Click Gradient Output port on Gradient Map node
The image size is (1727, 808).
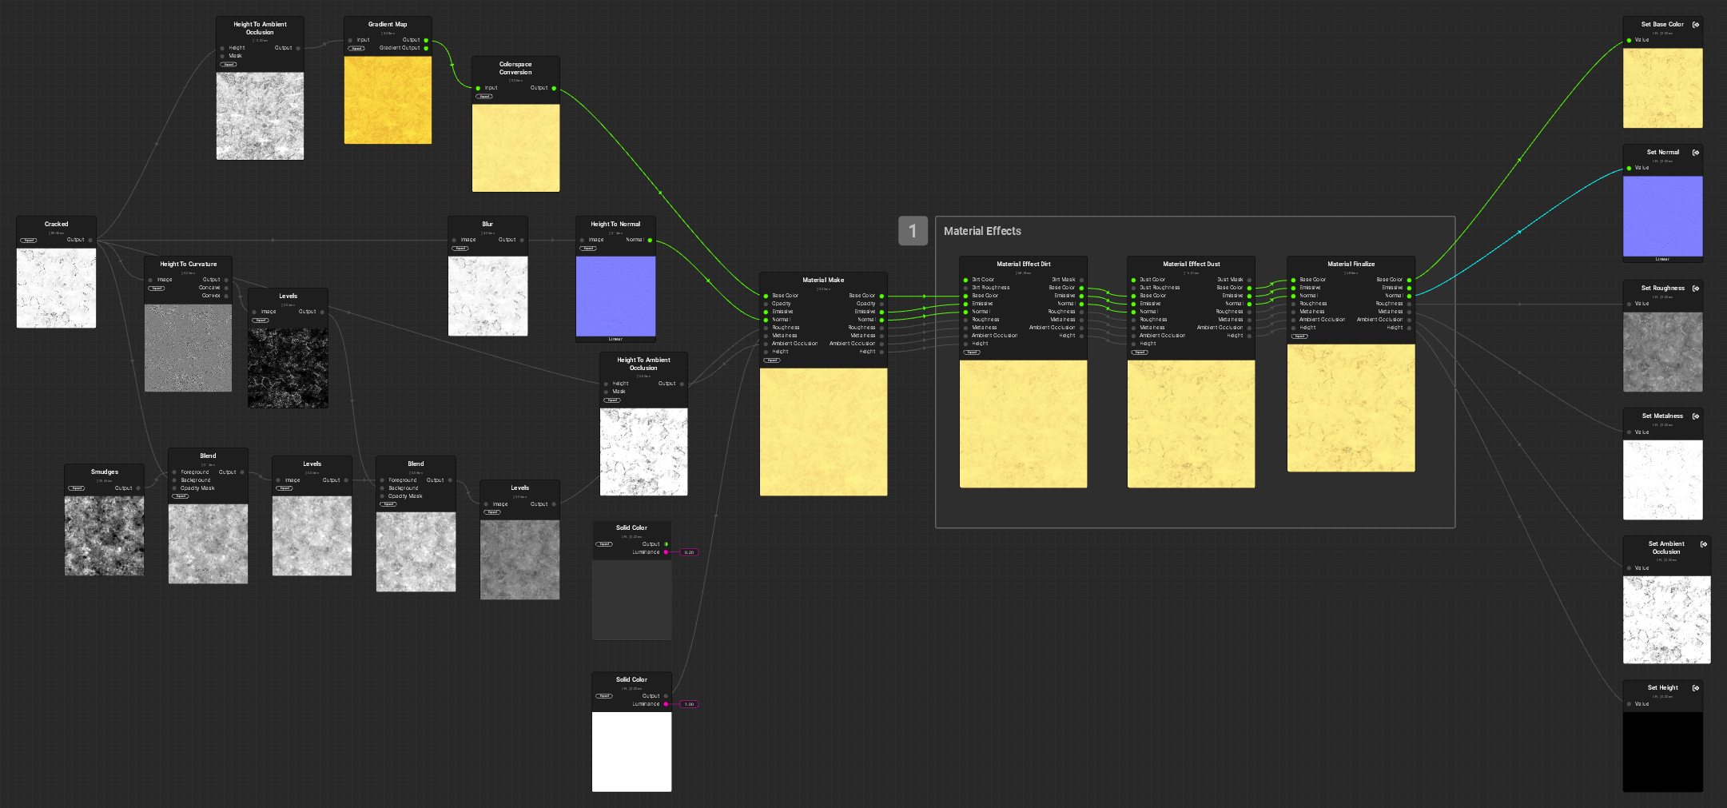pos(426,48)
